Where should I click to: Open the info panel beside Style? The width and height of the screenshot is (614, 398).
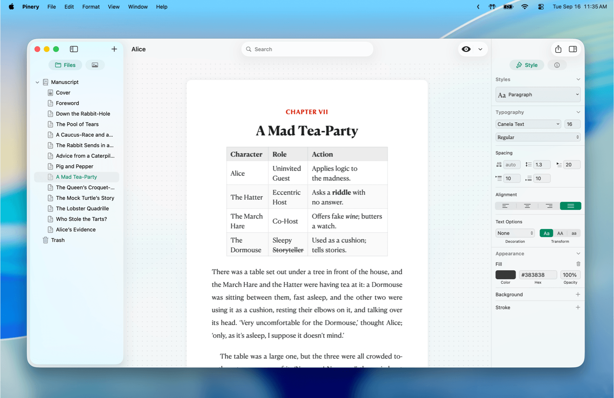coord(557,65)
